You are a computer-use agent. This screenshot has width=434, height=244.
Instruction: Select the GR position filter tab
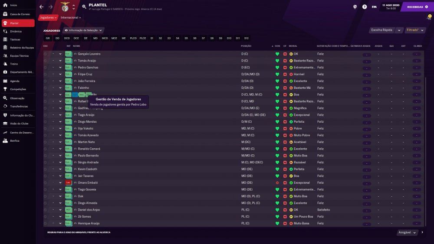[x=48, y=38]
